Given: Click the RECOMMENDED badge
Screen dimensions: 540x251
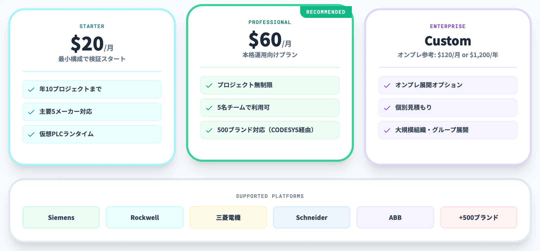Looking at the screenshot, I should (326, 12).
